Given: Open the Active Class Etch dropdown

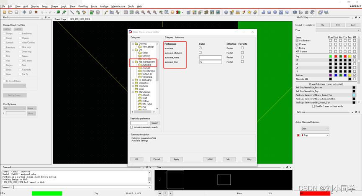Looking at the screenshot, I should click(x=315, y=129).
